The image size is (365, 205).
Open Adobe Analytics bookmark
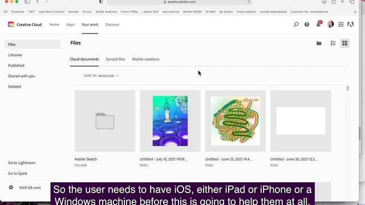pyautogui.click(x=106, y=11)
